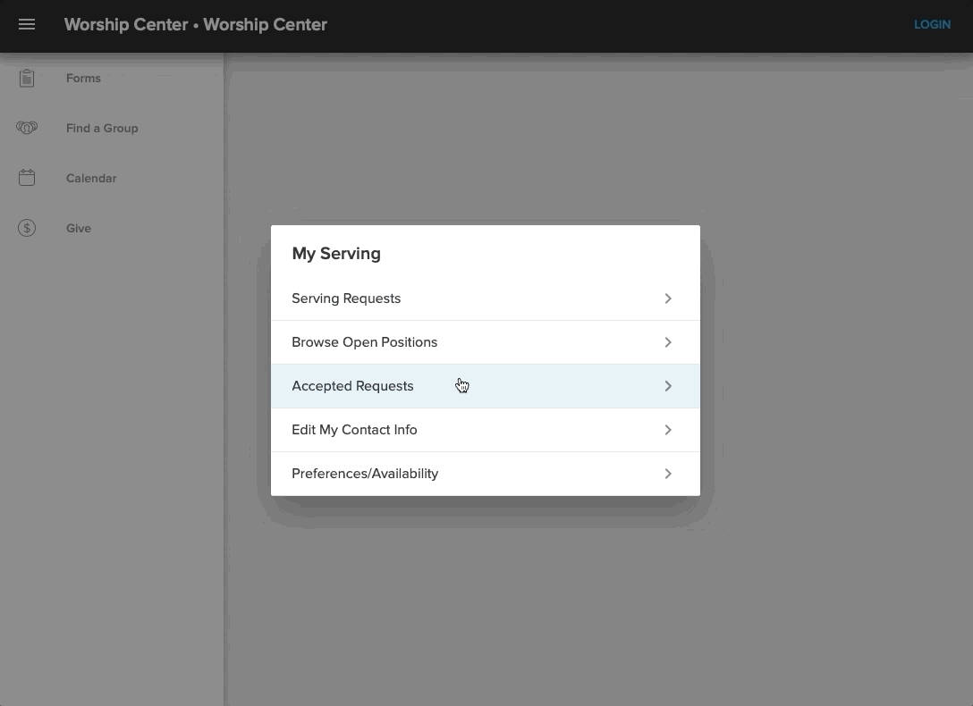Open Find a Group in the sidebar

tap(102, 129)
